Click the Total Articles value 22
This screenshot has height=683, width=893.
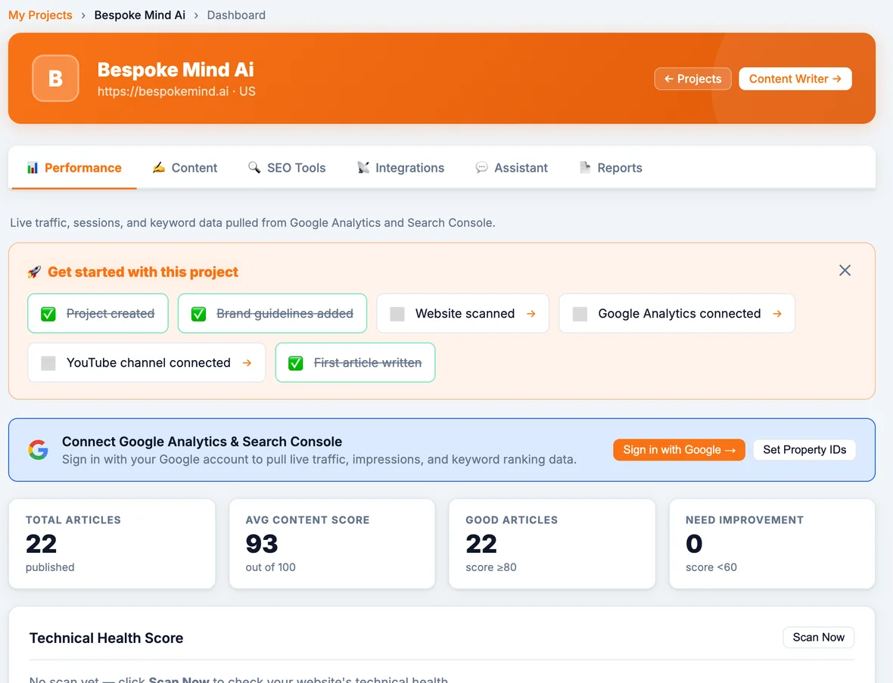(41, 544)
